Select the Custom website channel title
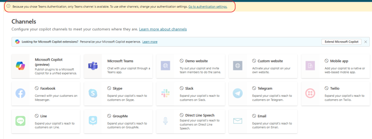Screen dimensions: 372x139 click(x=270, y=61)
